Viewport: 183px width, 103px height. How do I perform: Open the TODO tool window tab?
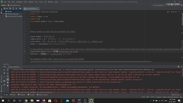click(13, 95)
